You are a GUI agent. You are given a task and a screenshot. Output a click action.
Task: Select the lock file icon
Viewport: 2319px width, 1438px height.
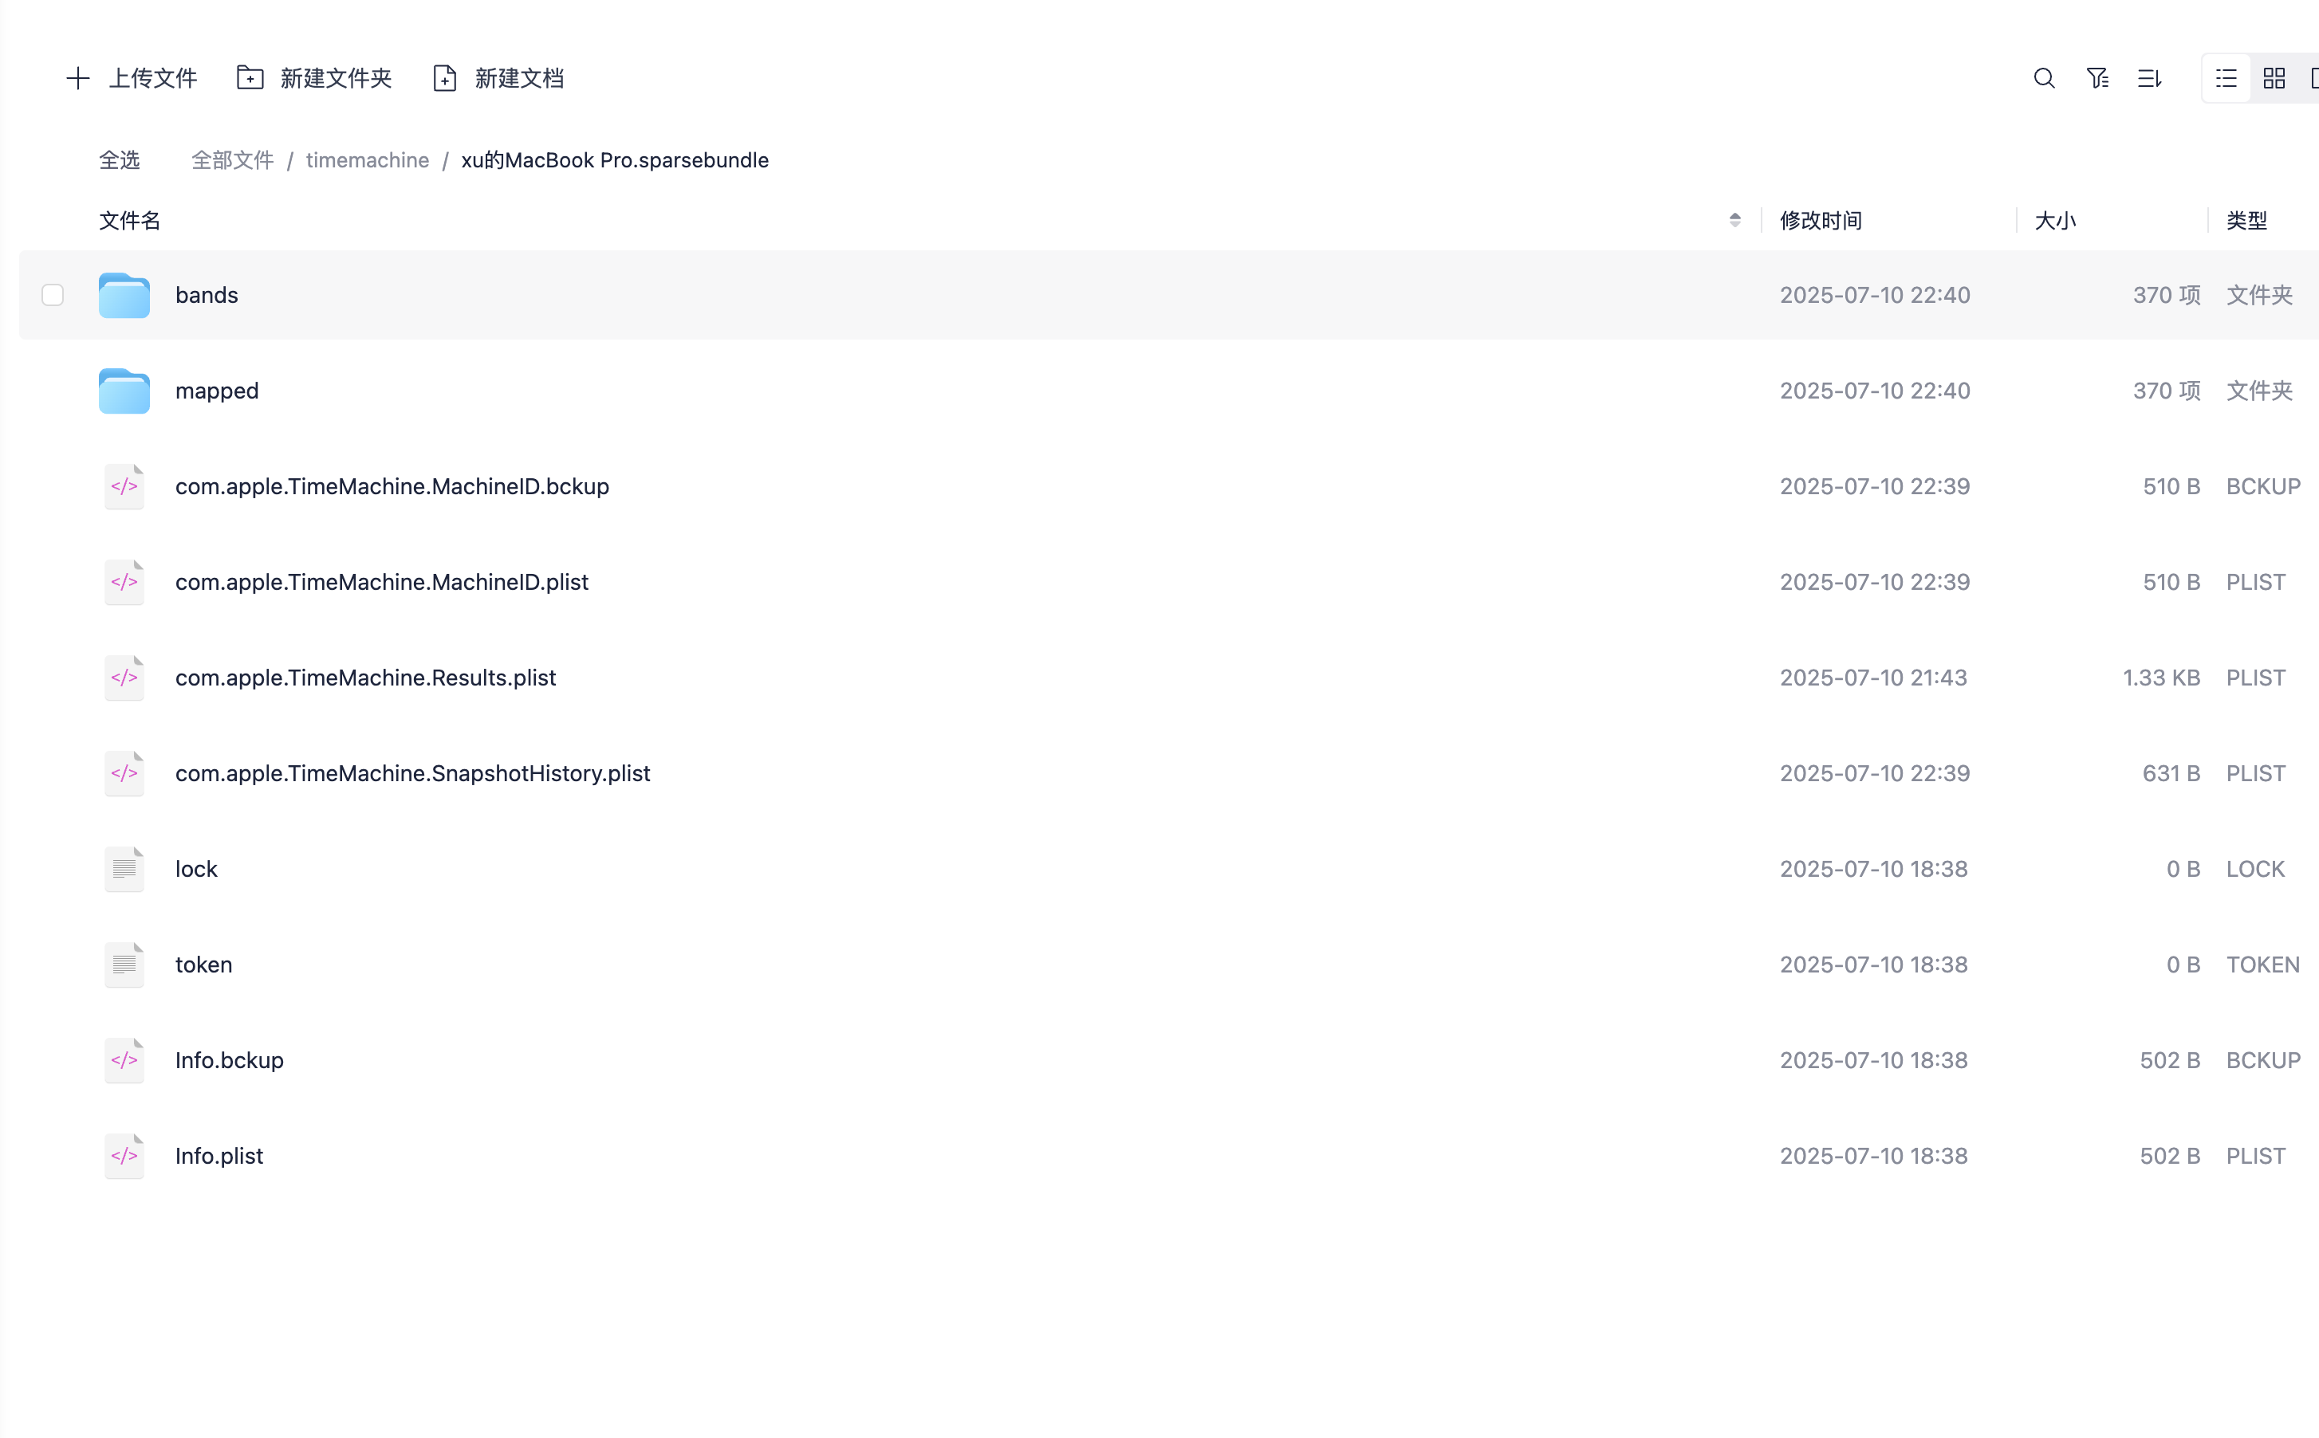tap(124, 868)
